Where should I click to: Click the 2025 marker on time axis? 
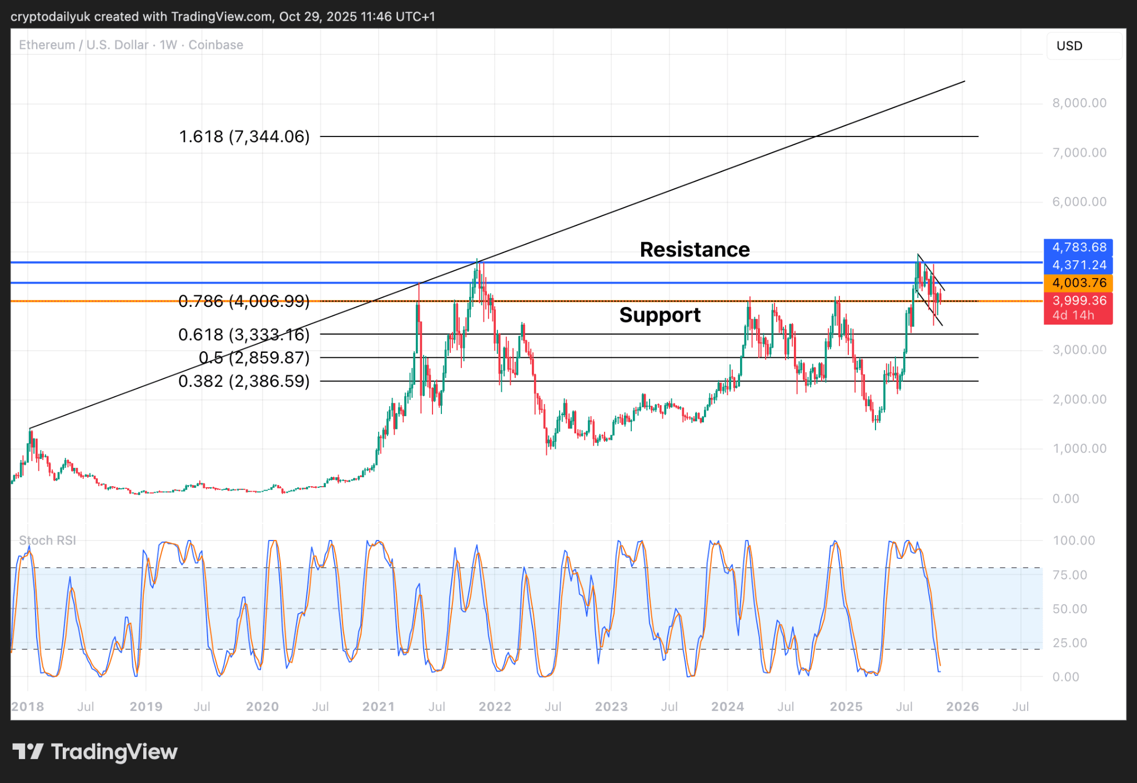(846, 706)
